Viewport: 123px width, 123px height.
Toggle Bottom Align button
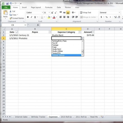[x=68, y=13]
